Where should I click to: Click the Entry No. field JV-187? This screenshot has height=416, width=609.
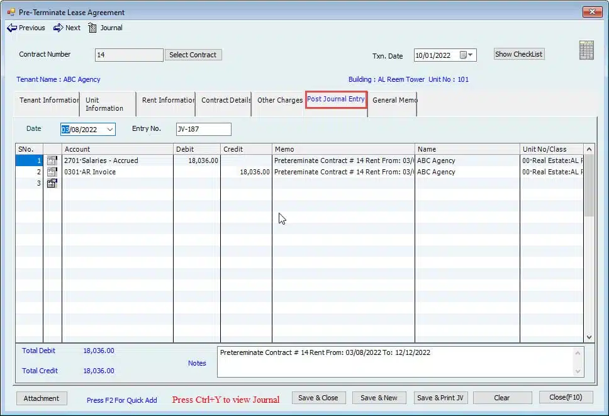(x=203, y=129)
